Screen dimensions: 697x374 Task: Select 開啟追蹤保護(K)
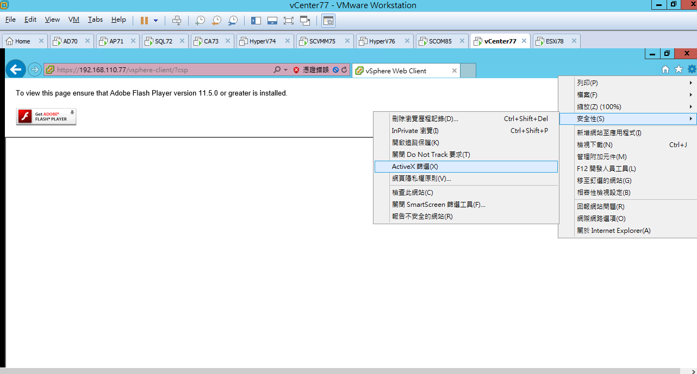466,143
